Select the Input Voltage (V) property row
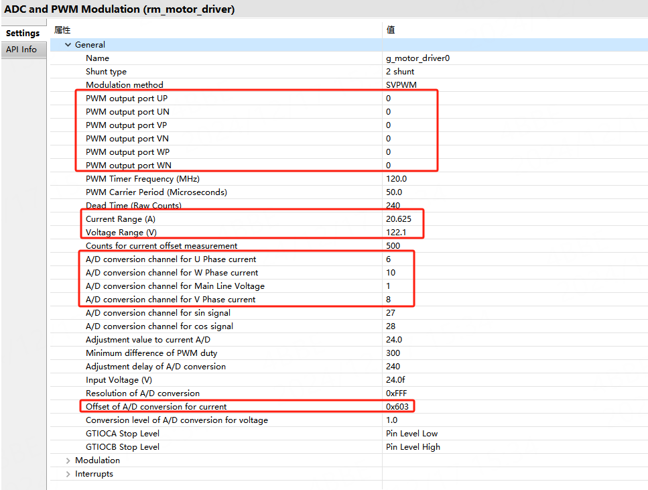Screen dimensions: 648x490 coord(119,380)
